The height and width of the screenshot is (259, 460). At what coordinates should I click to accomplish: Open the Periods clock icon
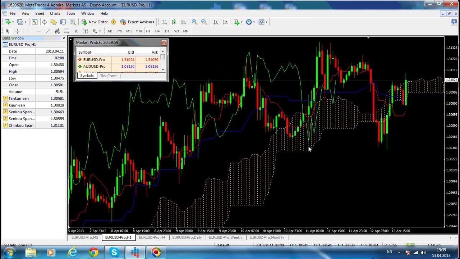pyautogui.click(x=249, y=22)
